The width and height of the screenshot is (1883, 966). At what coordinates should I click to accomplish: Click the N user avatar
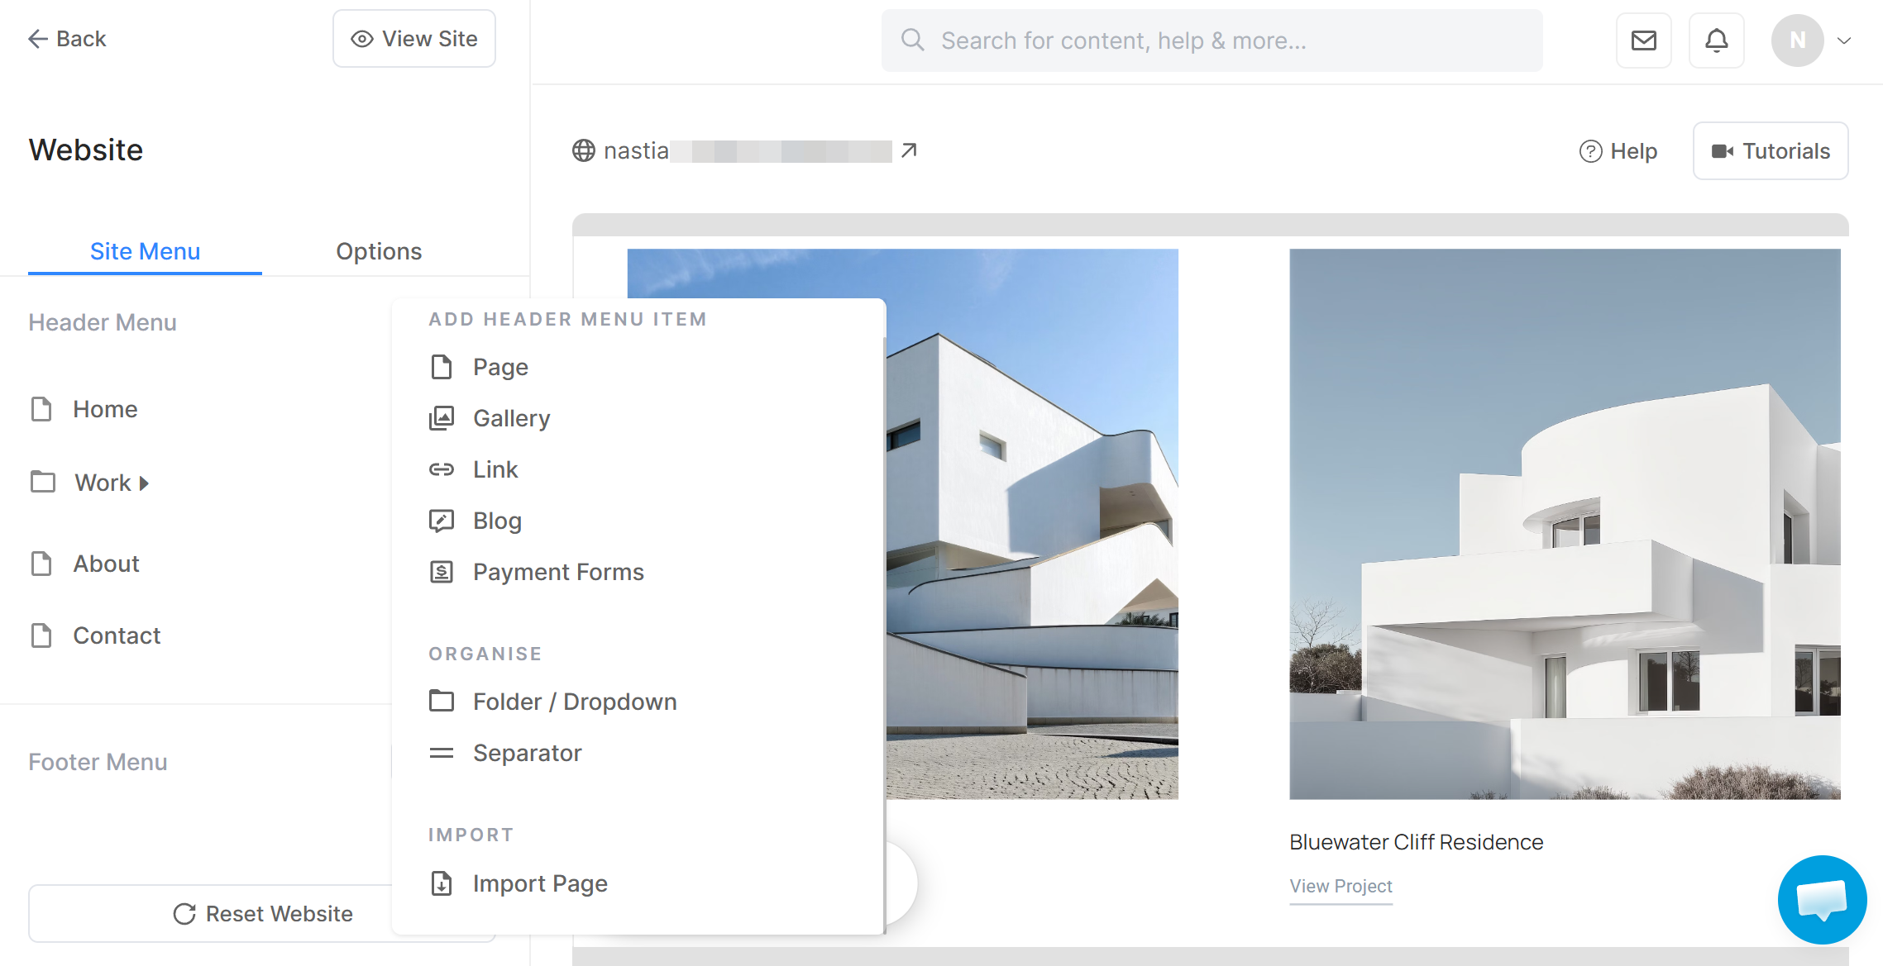coord(1797,40)
